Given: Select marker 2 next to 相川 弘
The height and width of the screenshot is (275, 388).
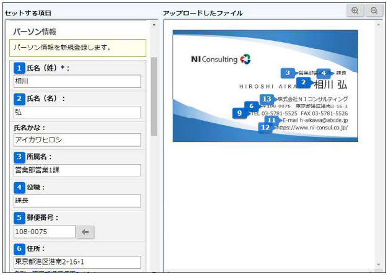Looking at the screenshot, I should click(x=303, y=82).
